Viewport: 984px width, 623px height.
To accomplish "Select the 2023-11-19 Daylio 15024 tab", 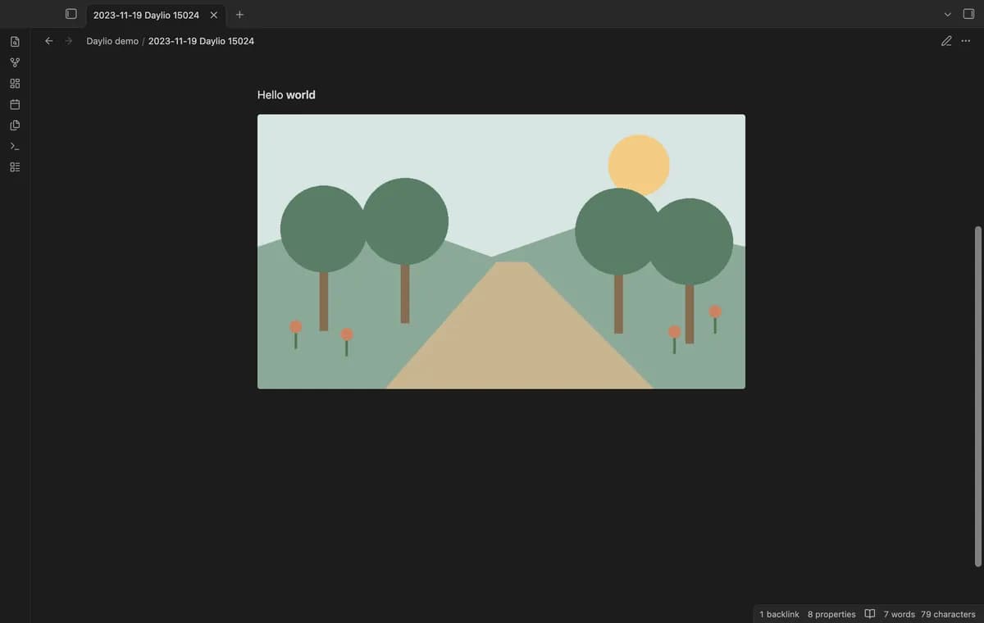I will click(x=146, y=15).
